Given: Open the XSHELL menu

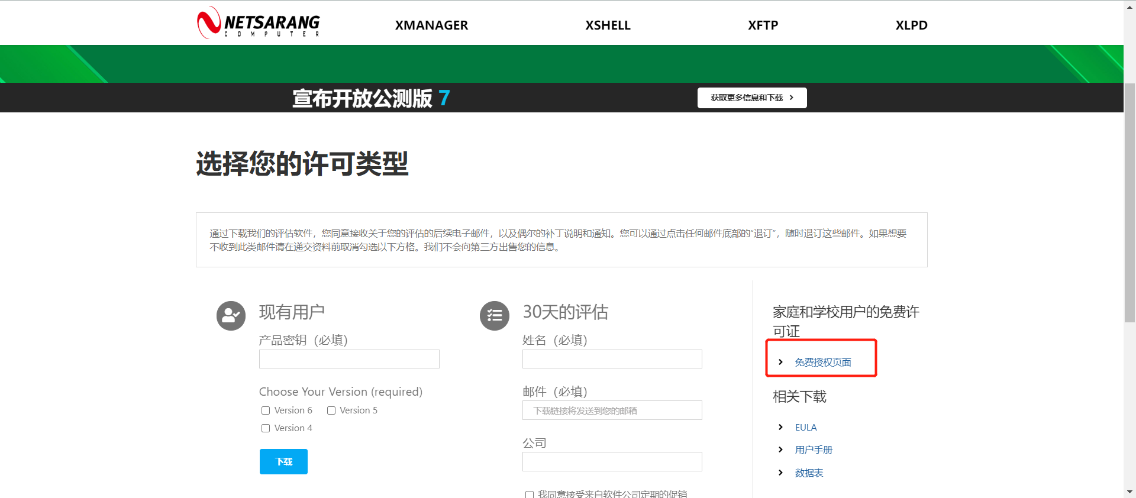Looking at the screenshot, I should point(608,25).
